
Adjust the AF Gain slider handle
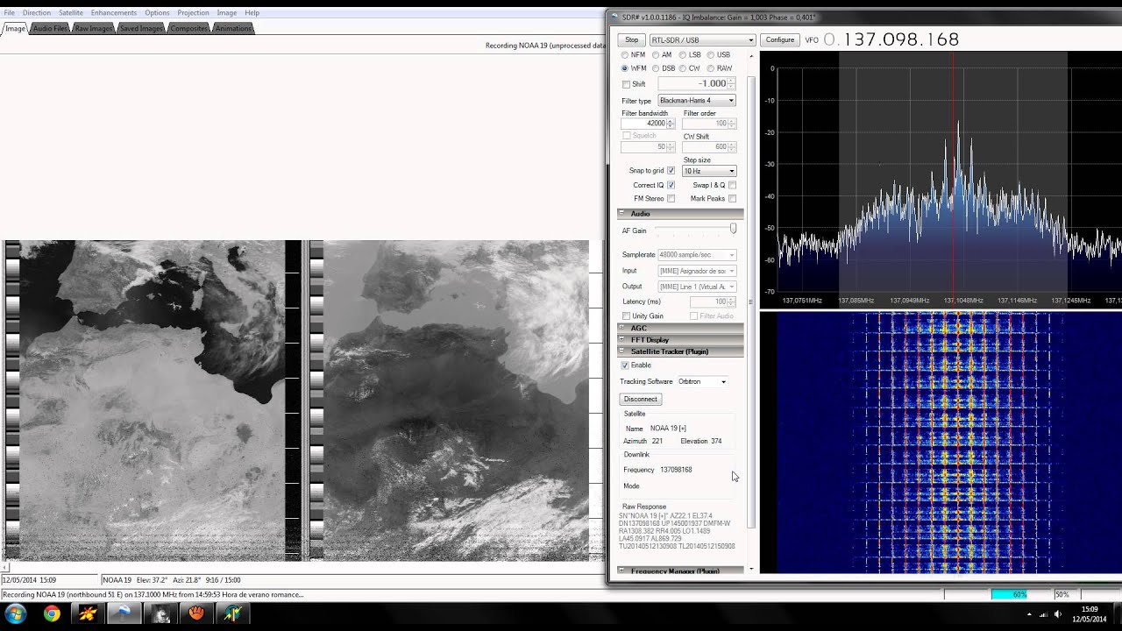[x=733, y=229]
